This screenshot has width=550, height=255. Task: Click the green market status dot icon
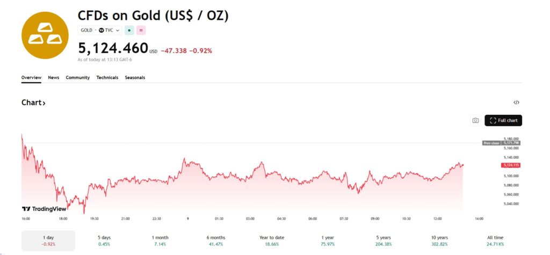click(x=129, y=31)
